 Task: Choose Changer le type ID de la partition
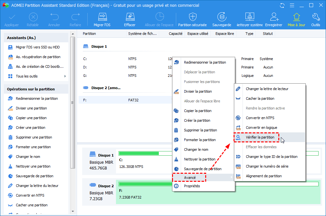point(270,157)
